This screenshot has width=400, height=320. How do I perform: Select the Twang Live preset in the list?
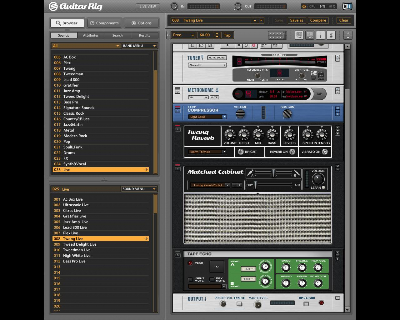pos(74,238)
